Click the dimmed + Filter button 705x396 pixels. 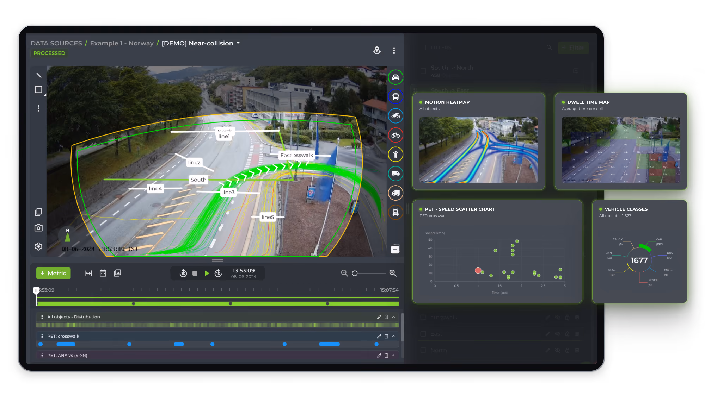[x=573, y=48]
